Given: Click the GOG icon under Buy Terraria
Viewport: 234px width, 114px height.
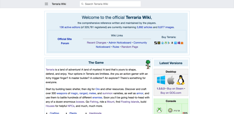Looking at the screenshot, I should click(159, 43).
